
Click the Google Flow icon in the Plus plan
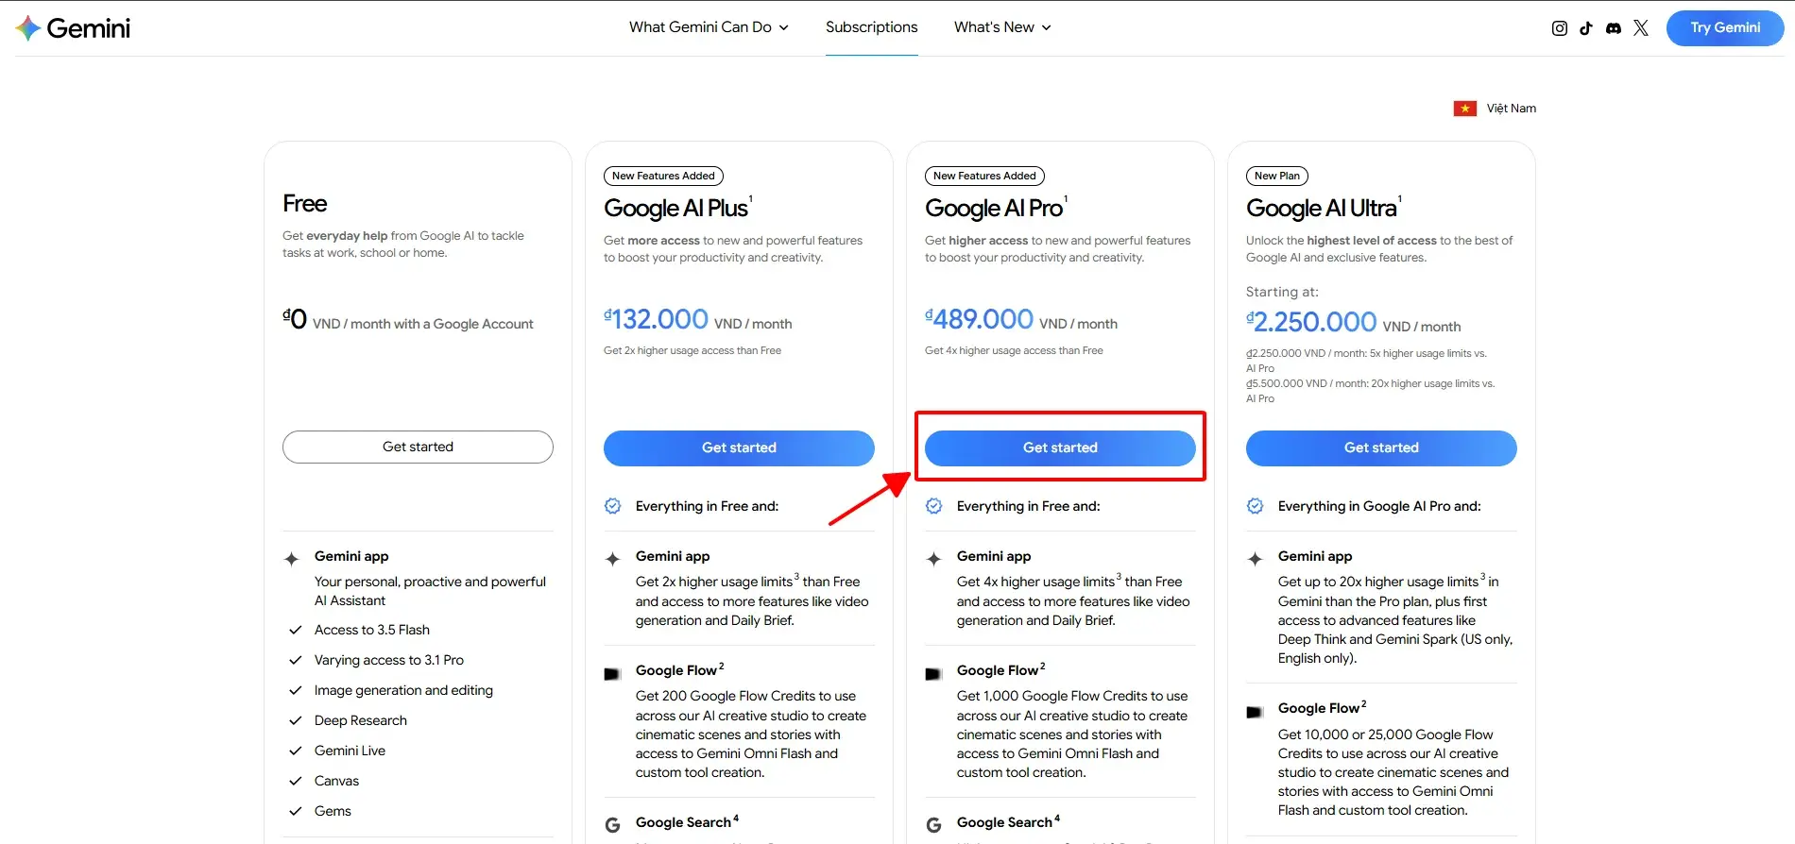pyautogui.click(x=612, y=674)
